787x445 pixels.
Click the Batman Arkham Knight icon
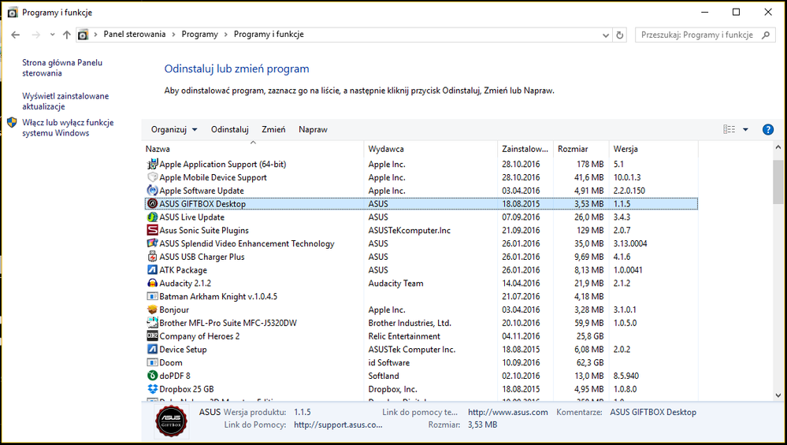(152, 296)
